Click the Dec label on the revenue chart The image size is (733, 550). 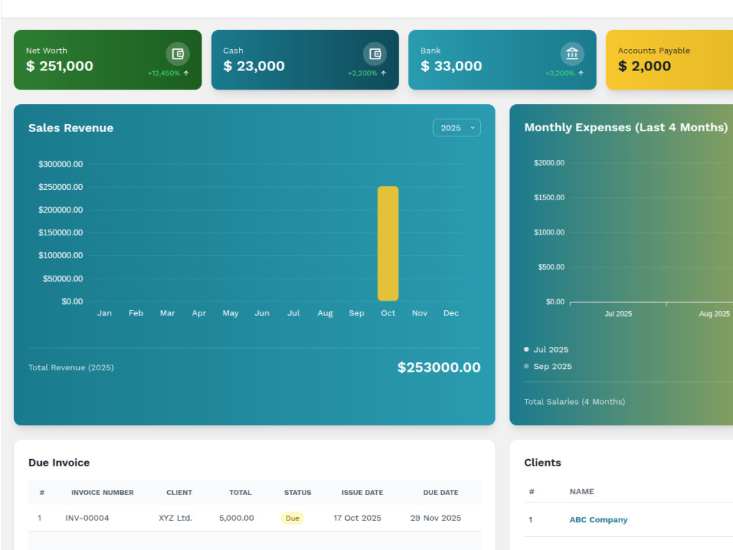point(451,313)
